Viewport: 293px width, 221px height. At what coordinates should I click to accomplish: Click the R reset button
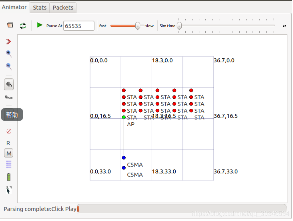[x=8, y=143]
